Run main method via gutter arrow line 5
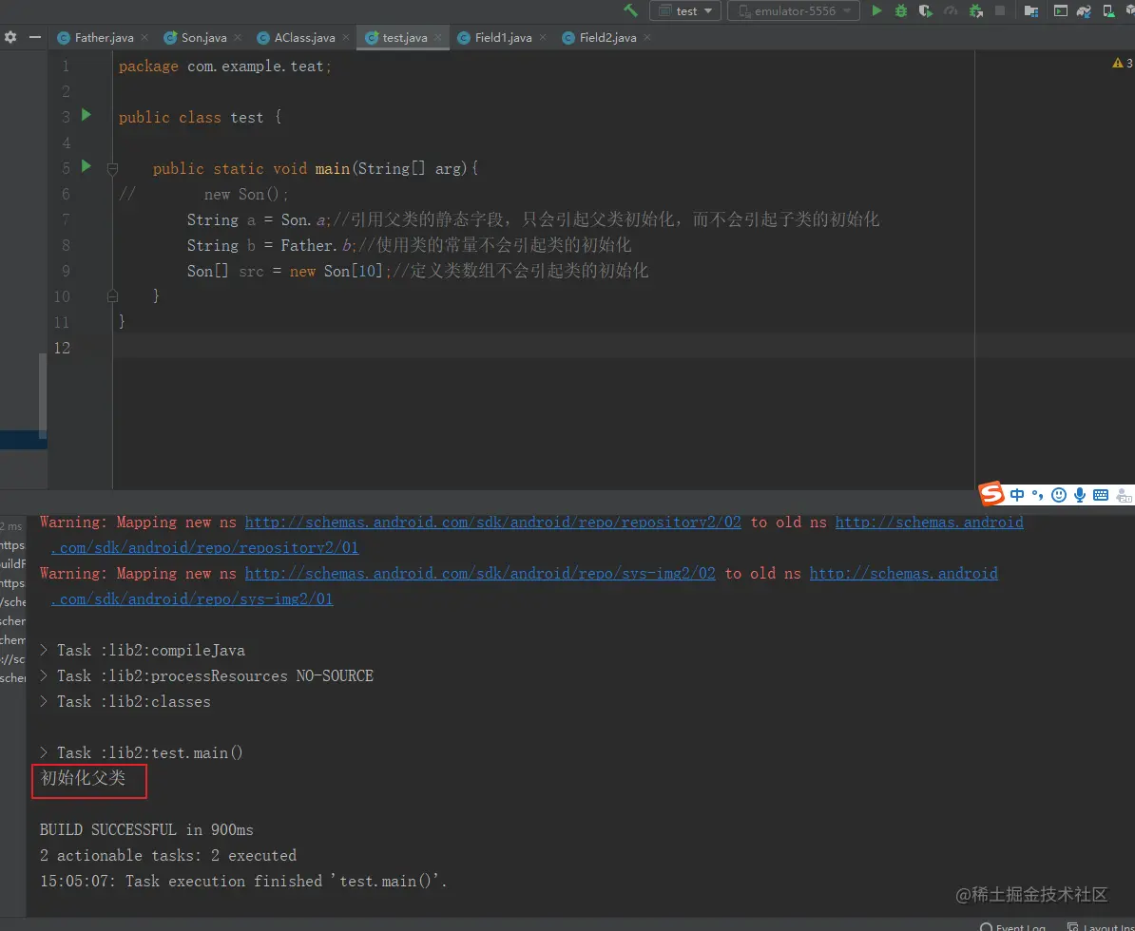Screen dimensions: 1135x931 [87, 166]
